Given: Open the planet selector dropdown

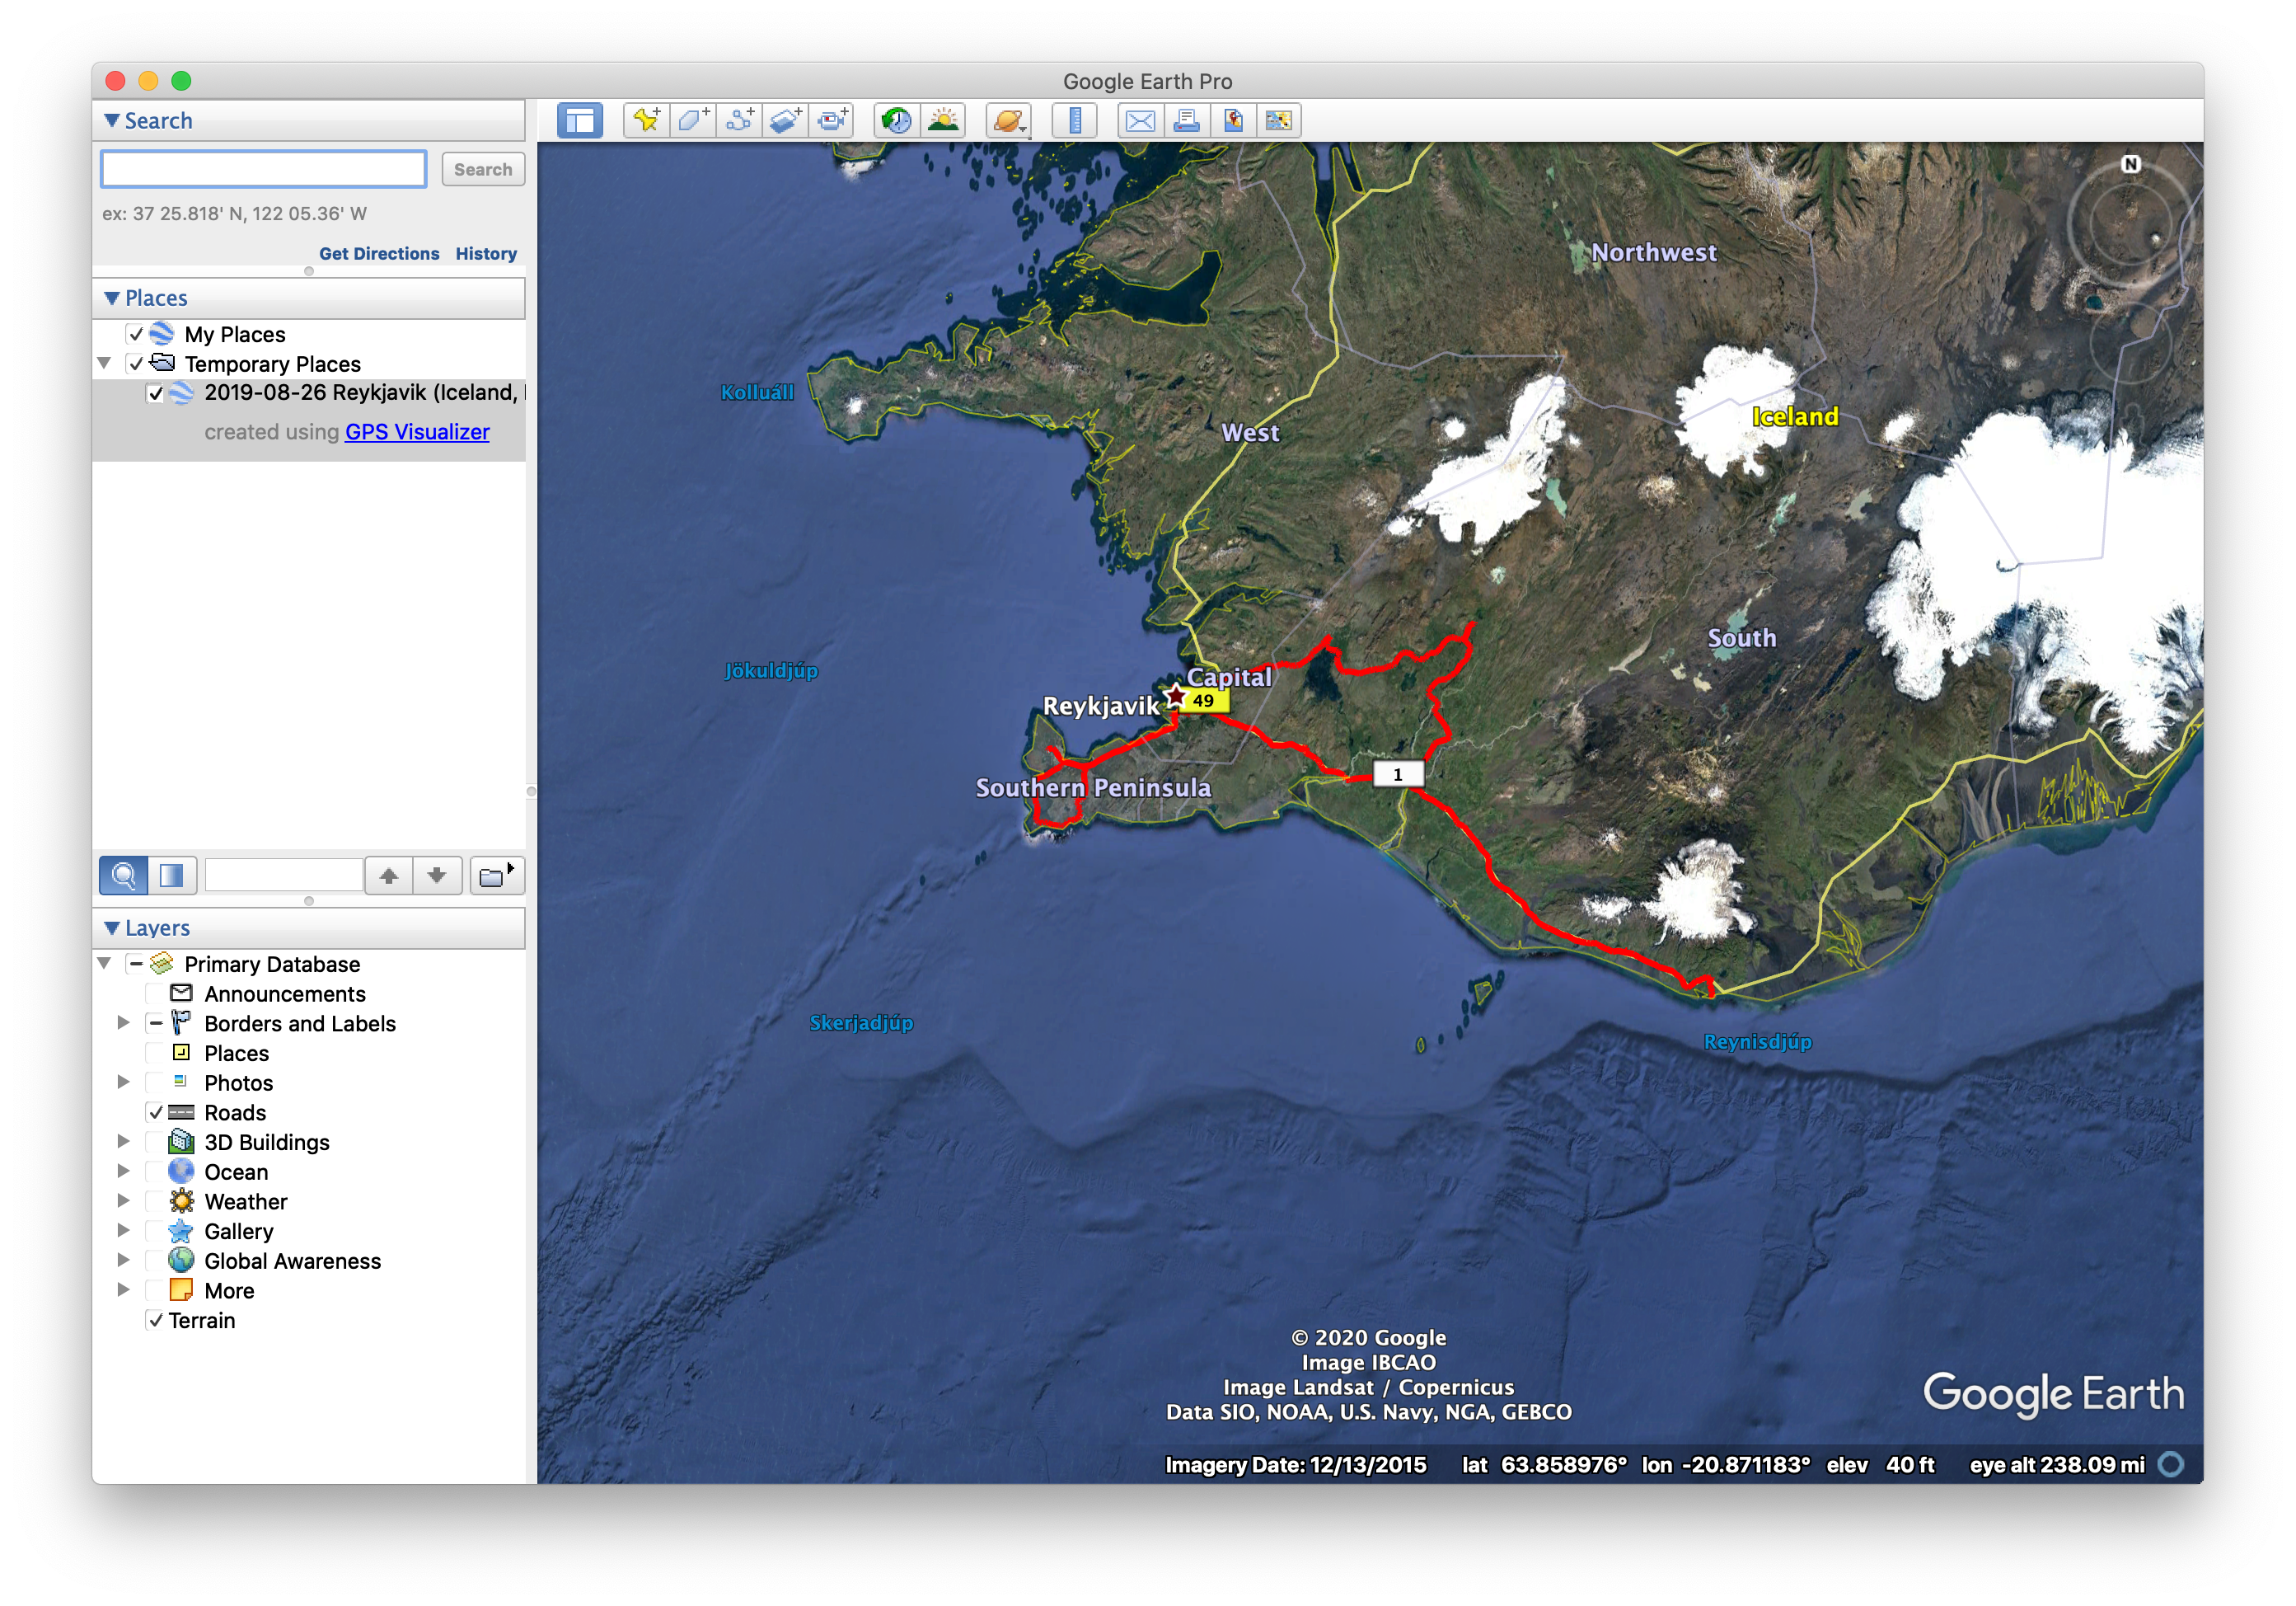Looking at the screenshot, I should pos(1008,120).
